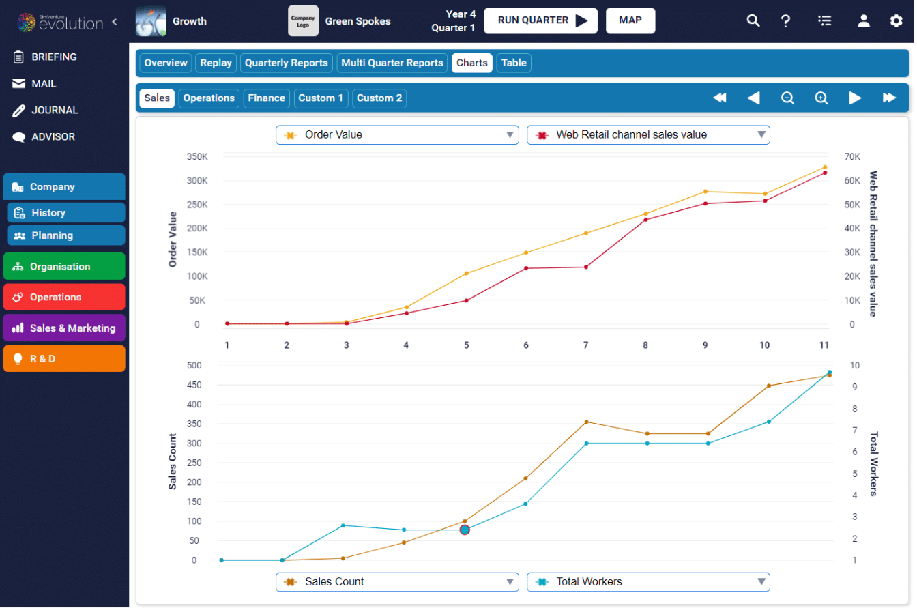Skip to the first quarter in chart
Viewport: 917px width, 608px height.
point(719,98)
